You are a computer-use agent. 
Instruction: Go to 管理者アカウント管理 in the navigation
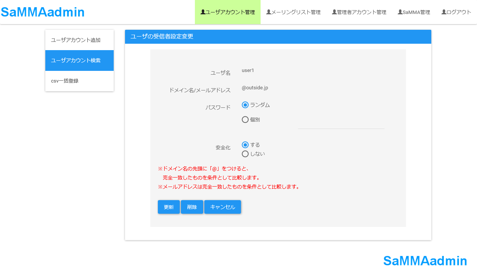[359, 12]
